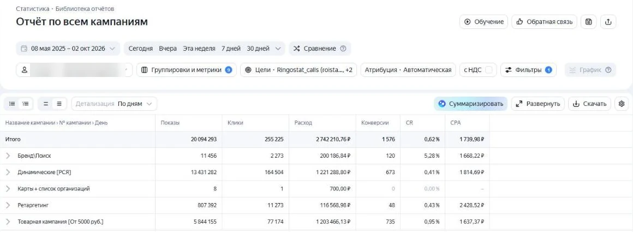Sort by the Клики column header
Viewport: 633px width, 232px height.
235,123
